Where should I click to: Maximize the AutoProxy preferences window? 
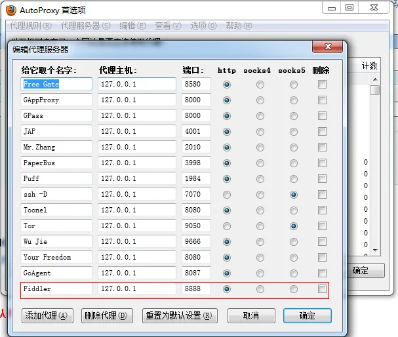coord(349,7)
